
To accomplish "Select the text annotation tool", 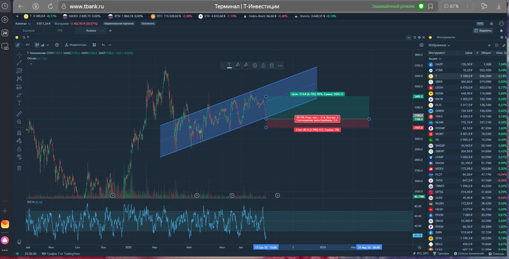I will [19, 103].
